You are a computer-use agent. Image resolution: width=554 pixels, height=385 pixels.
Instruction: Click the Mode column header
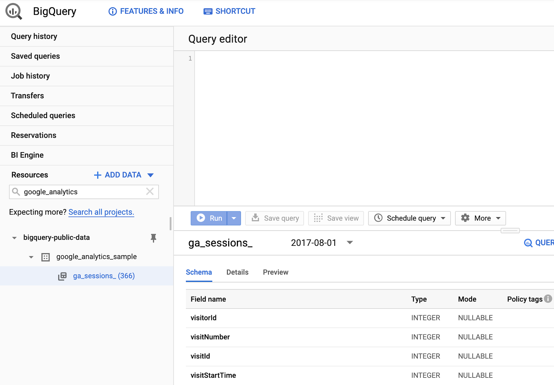click(467, 299)
